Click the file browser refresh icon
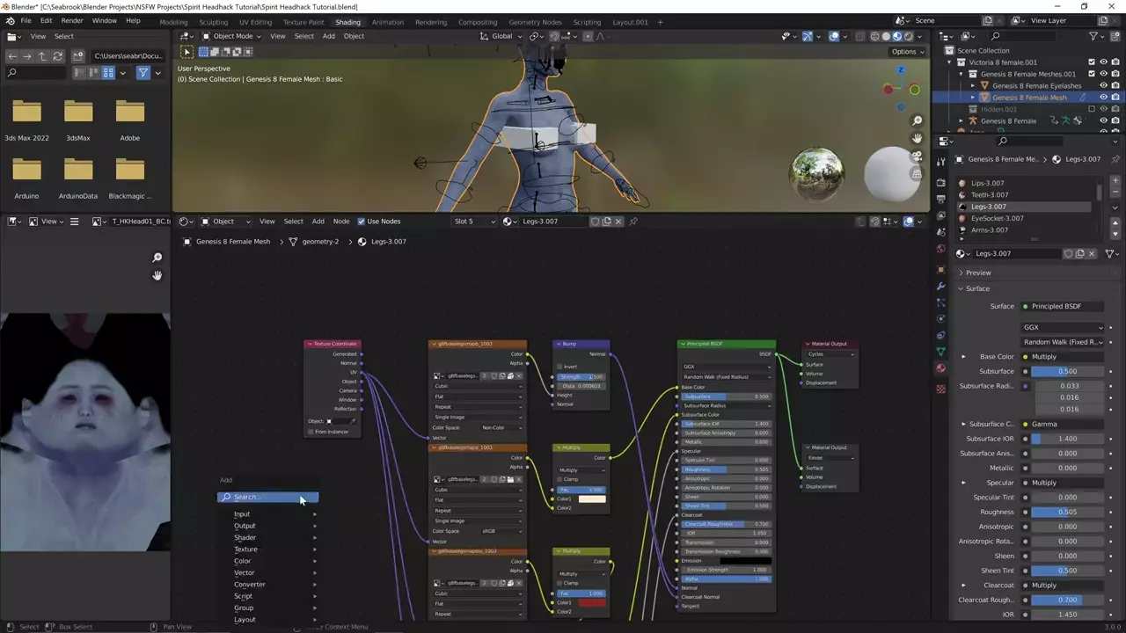The height and width of the screenshot is (633, 1126). tap(58, 55)
